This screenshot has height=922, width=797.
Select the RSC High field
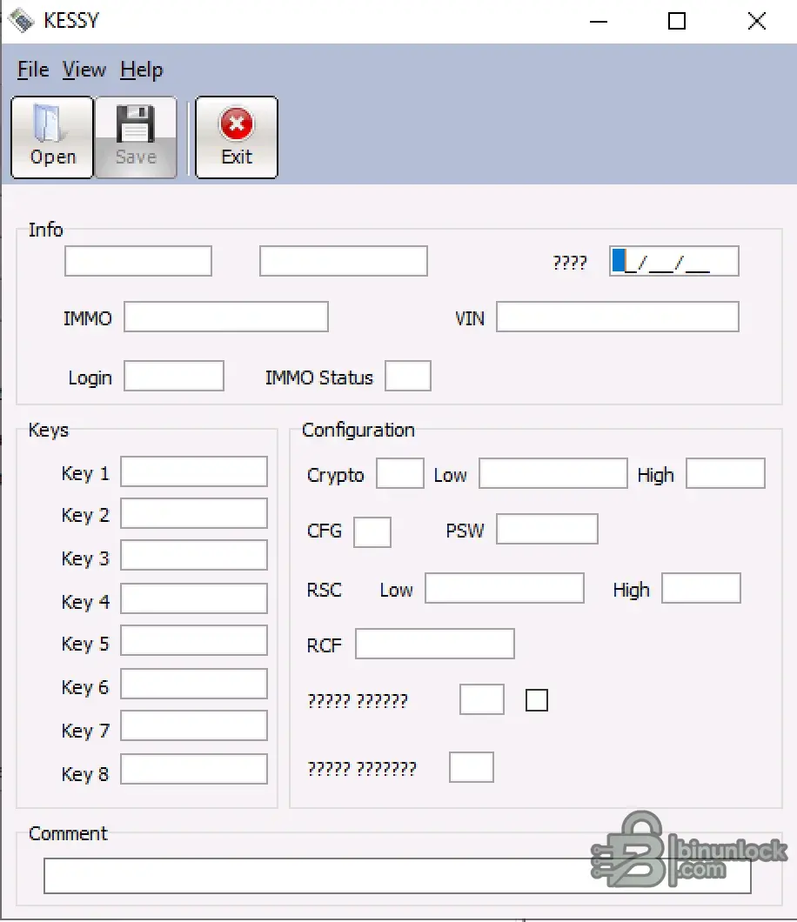[701, 588]
